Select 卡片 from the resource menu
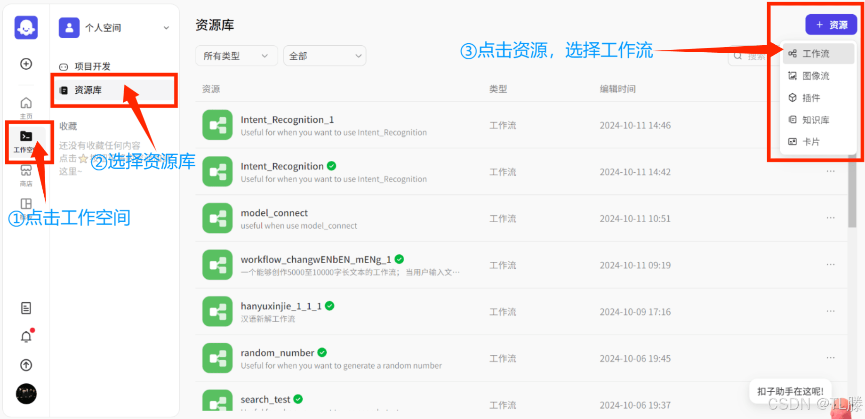 click(818, 142)
